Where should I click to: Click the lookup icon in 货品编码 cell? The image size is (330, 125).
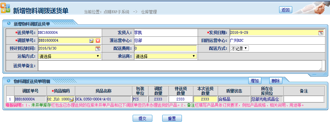coord(72,99)
